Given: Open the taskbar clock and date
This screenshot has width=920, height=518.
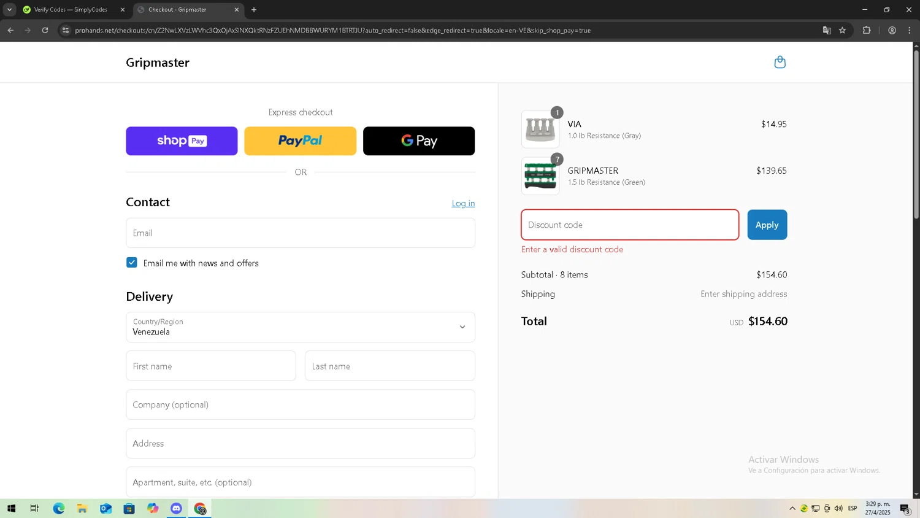Looking at the screenshot, I should [x=878, y=508].
